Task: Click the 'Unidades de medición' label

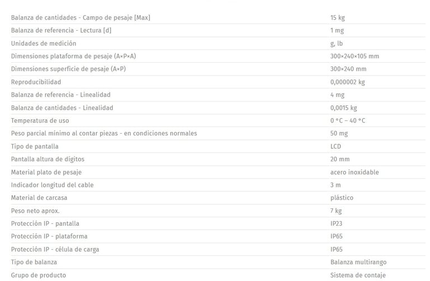Action: (43, 43)
